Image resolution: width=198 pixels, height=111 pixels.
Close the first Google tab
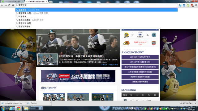coord(23,2)
